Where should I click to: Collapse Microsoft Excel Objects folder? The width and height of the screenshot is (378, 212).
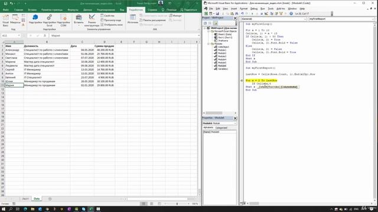[208, 31]
